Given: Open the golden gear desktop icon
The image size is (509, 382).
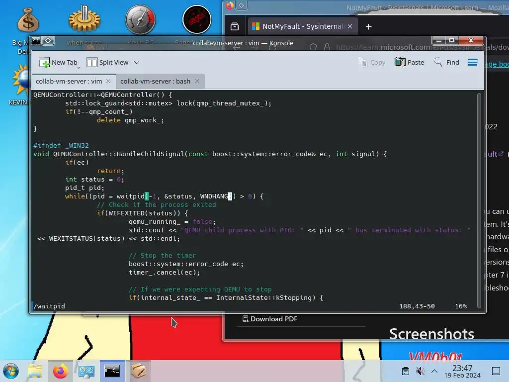Looking at the screenshot, I should [x=84, y=19].
